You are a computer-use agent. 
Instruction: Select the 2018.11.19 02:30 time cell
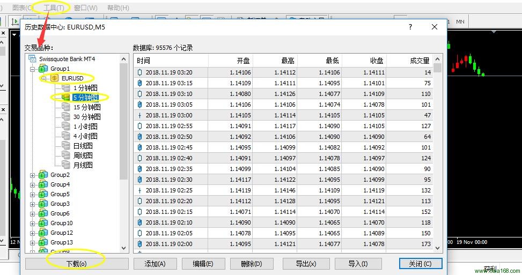[x=169, y=180]
